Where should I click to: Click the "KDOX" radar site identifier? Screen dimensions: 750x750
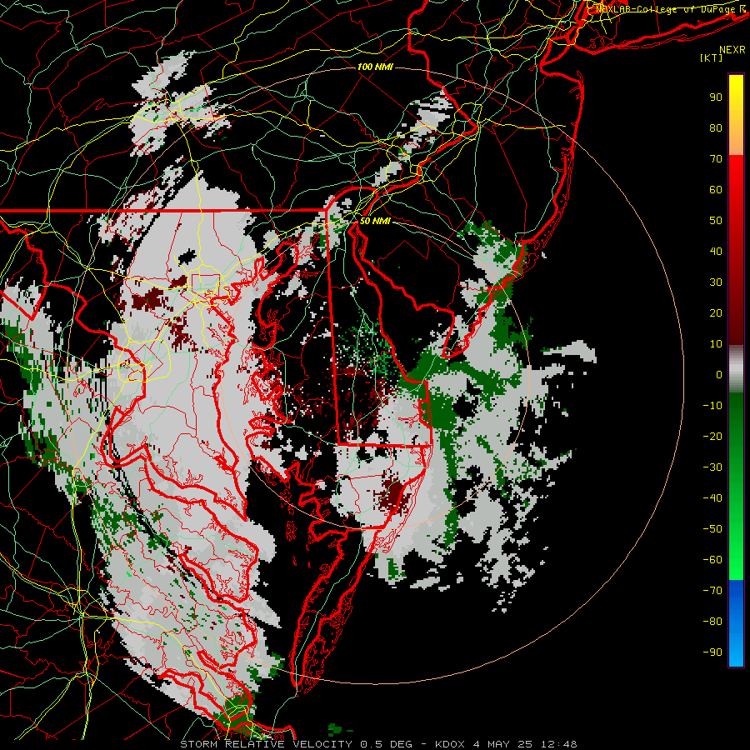450,744
